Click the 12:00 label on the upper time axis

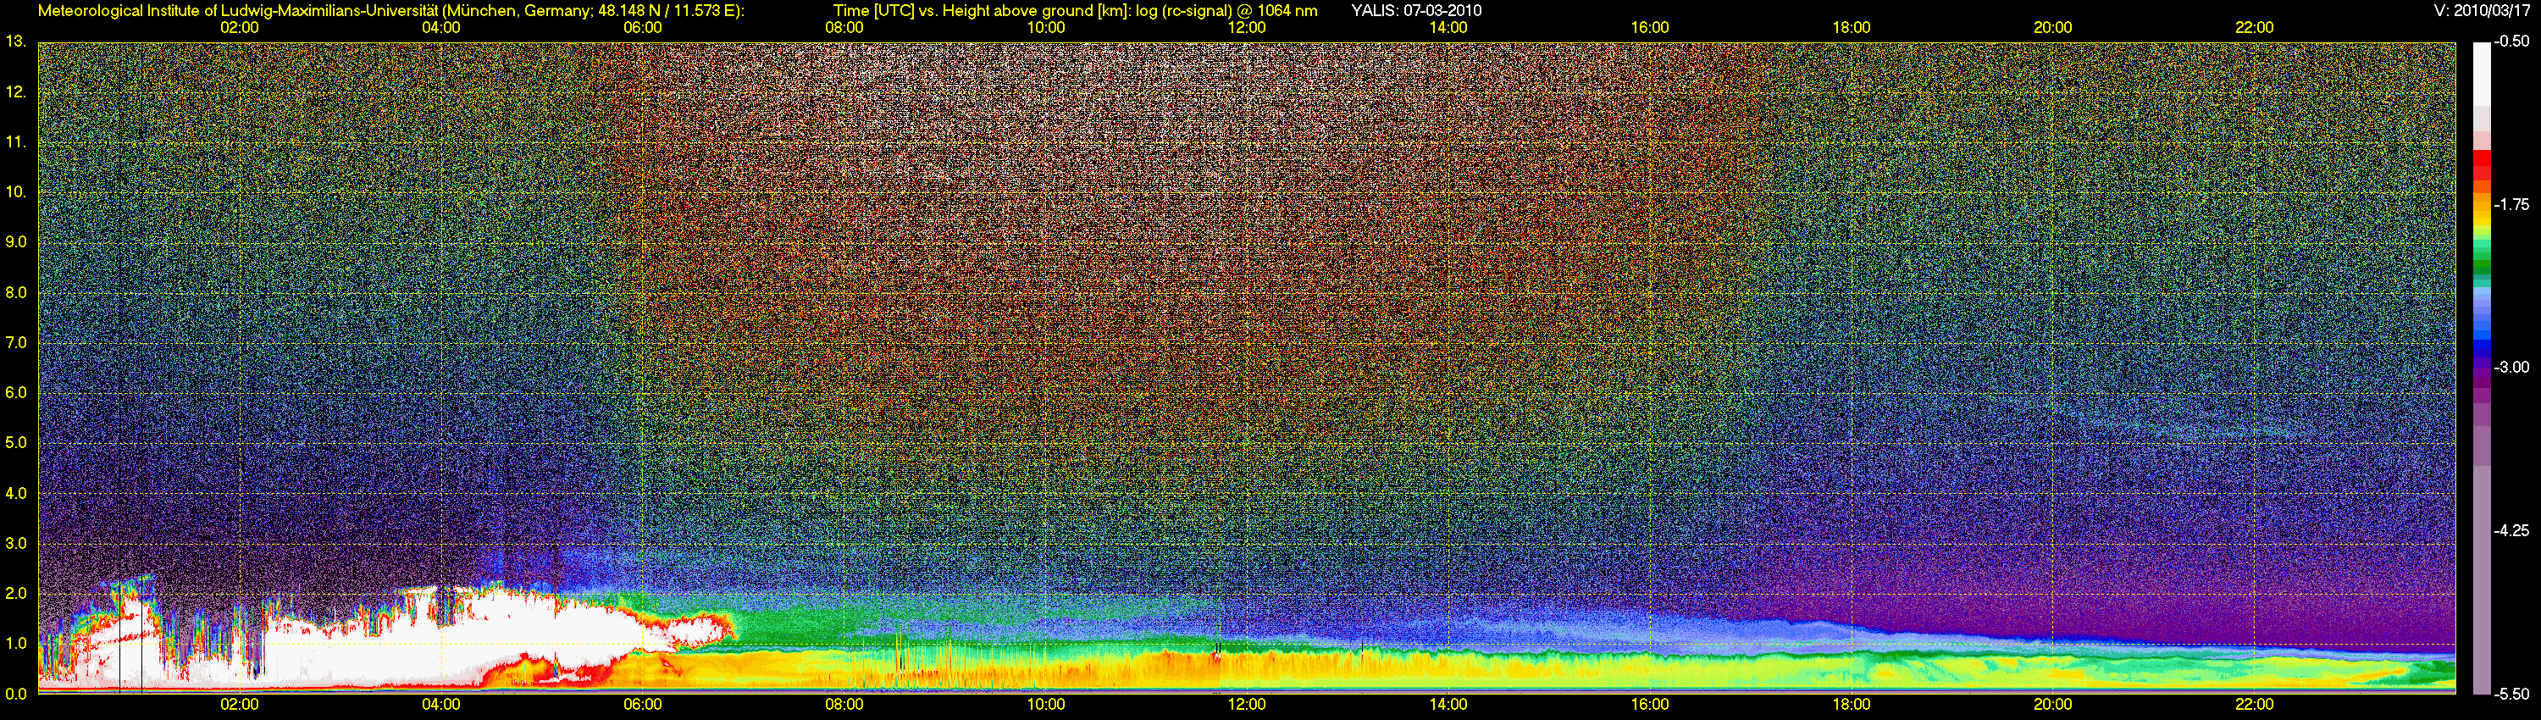[x=1247, y=28]
